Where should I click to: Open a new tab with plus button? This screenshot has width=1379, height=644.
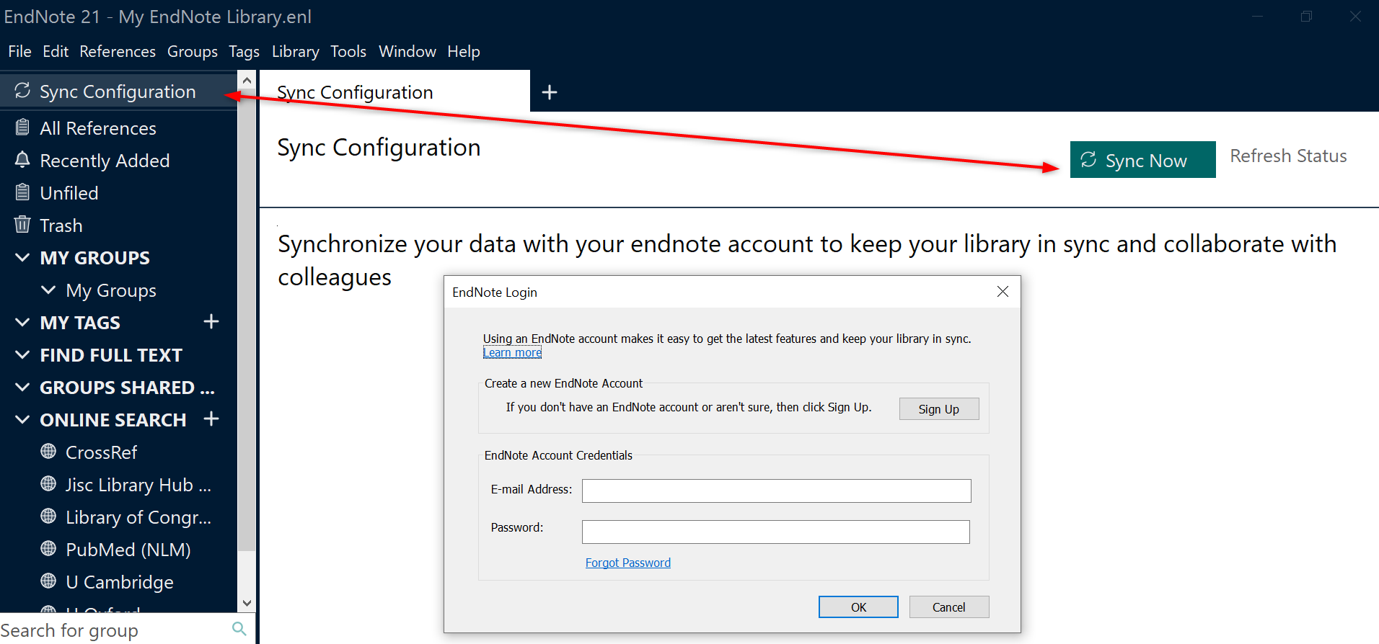tap(550, 92)
